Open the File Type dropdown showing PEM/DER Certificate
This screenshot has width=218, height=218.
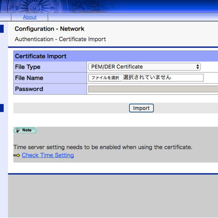point(144,67)
